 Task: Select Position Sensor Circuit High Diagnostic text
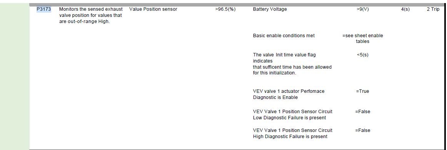click(292, 134)
